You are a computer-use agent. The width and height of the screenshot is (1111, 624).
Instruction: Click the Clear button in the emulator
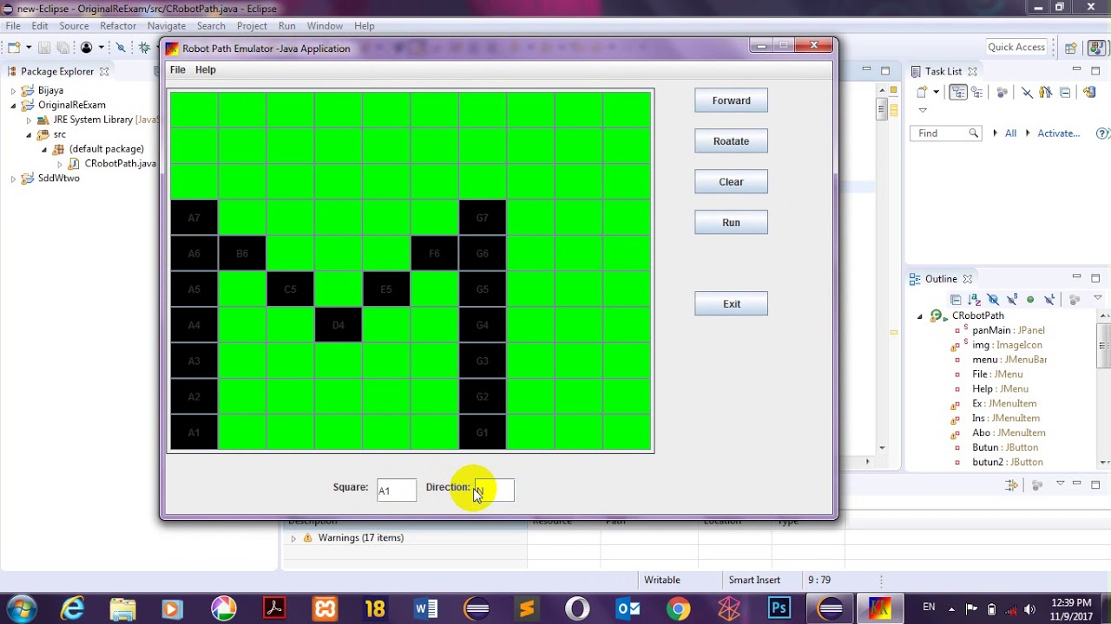[731, 182]
